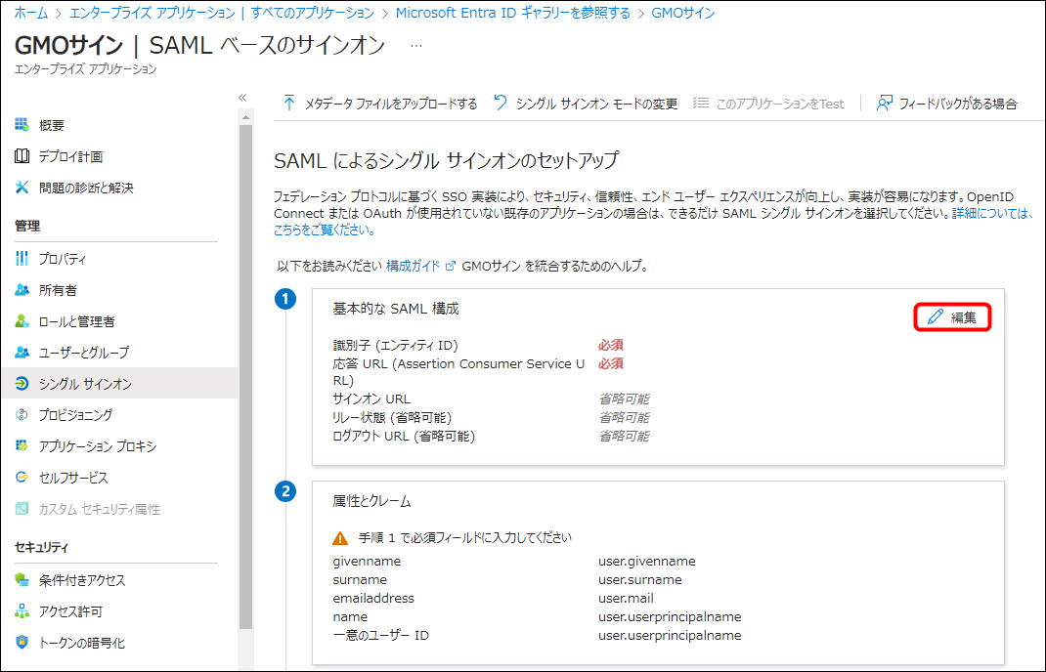Click the シングル サインオン circular arrow icon
This screenshot has height=672, width=1046.
tap(22, 383)
